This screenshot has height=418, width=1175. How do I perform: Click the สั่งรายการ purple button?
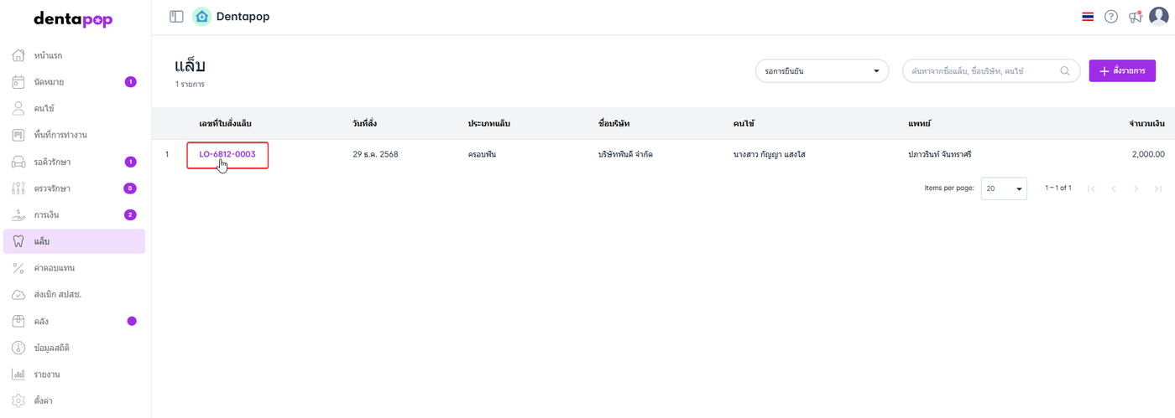click(1122, 71)
